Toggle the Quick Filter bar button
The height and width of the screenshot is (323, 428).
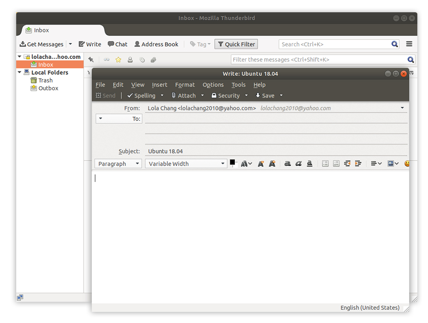(x=236, y=44)
